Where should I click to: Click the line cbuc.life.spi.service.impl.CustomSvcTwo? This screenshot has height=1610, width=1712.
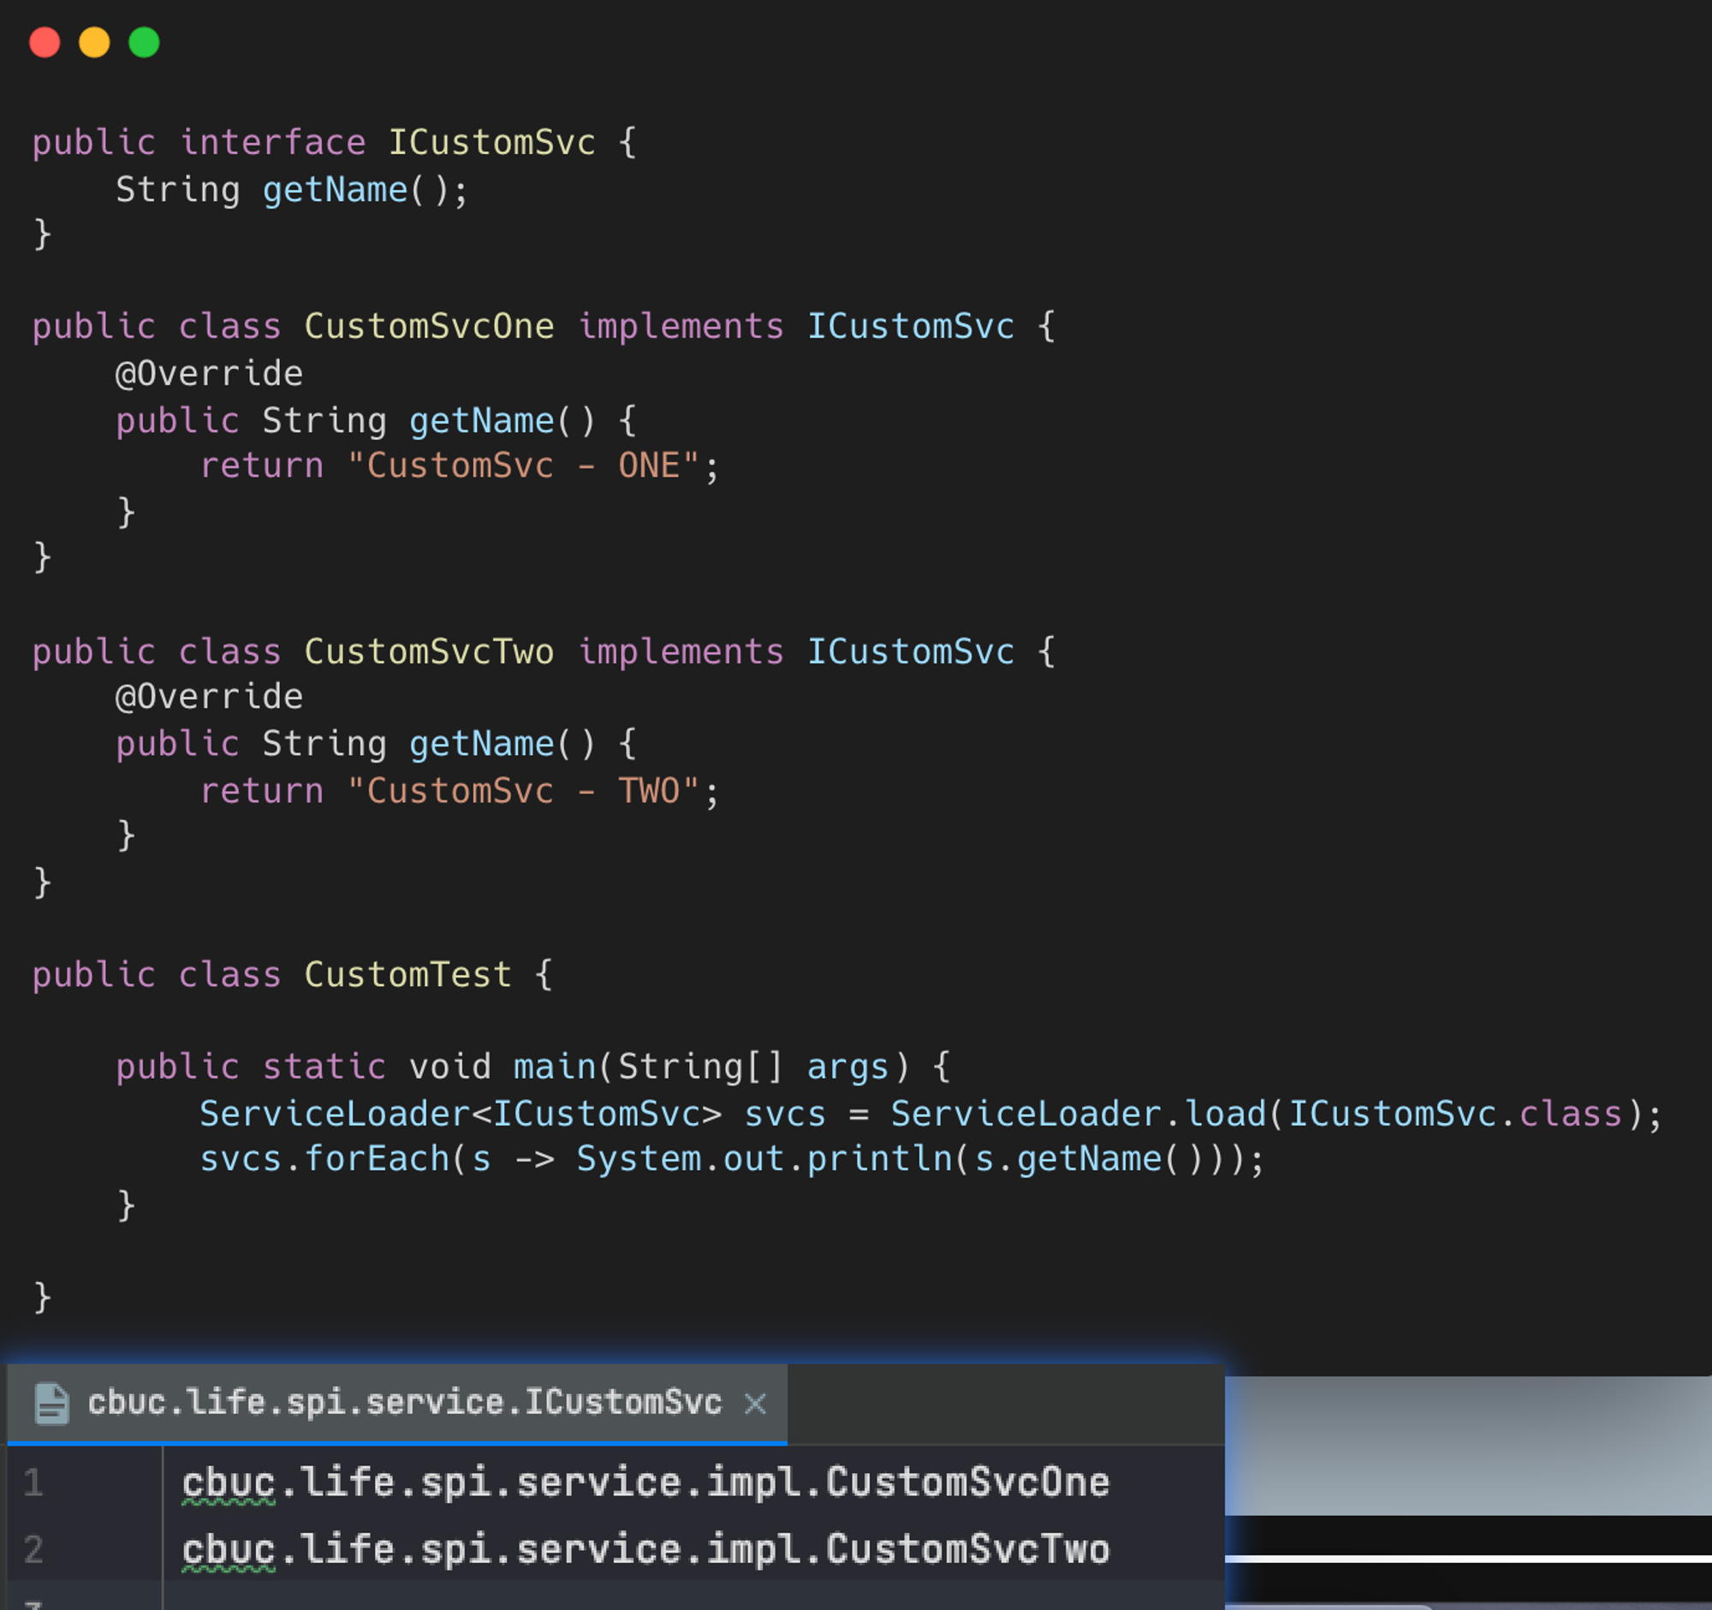point(646,1550)
